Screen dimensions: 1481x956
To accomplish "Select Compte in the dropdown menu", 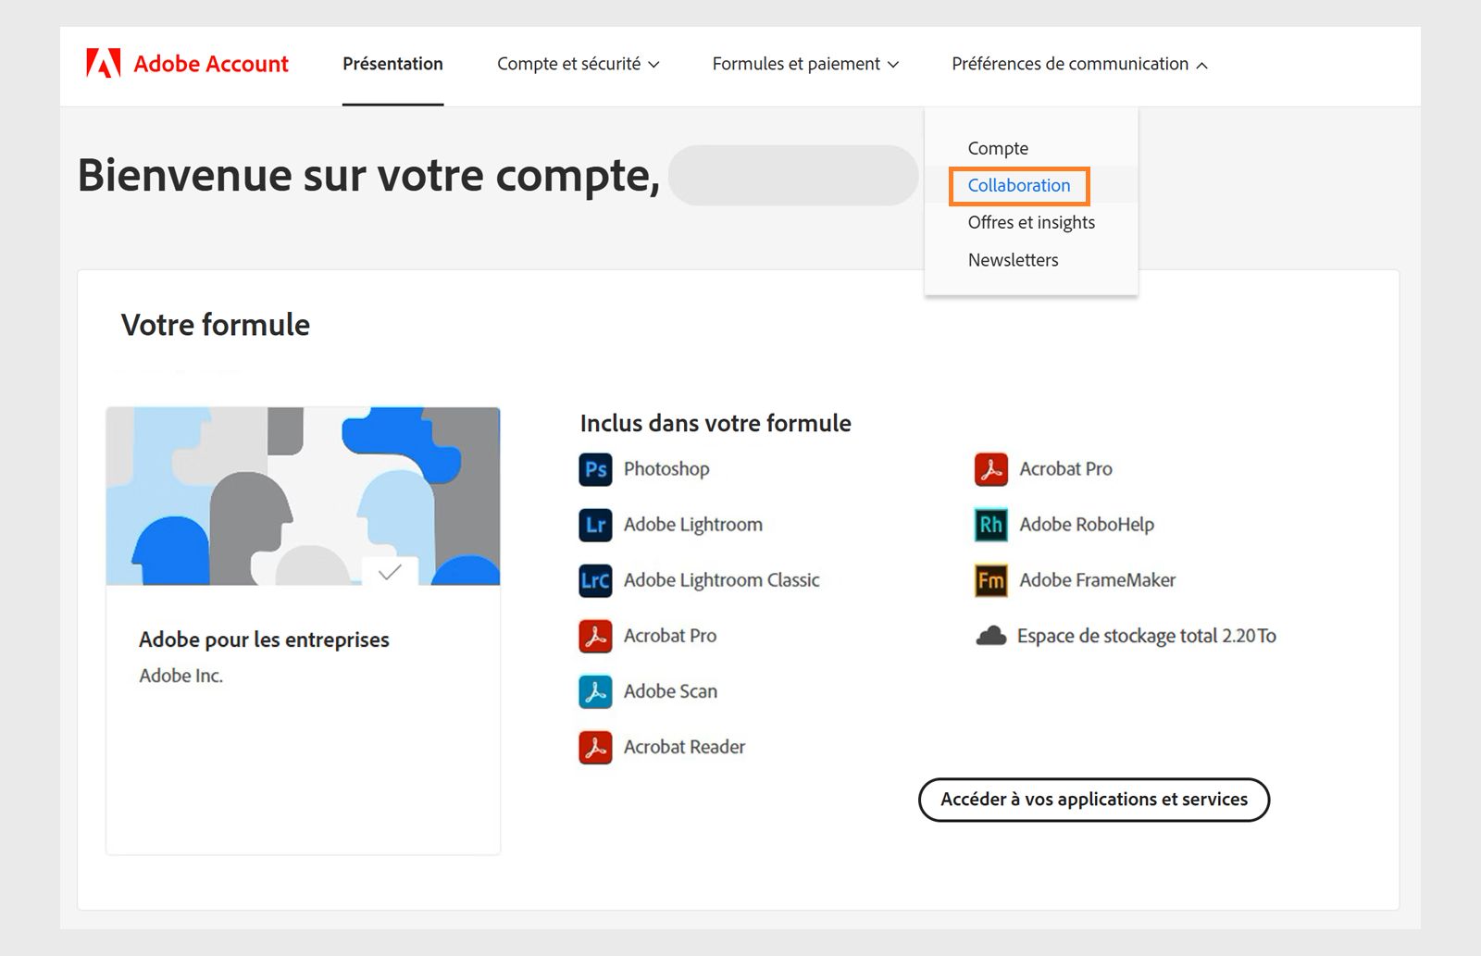I will [998, 148].
